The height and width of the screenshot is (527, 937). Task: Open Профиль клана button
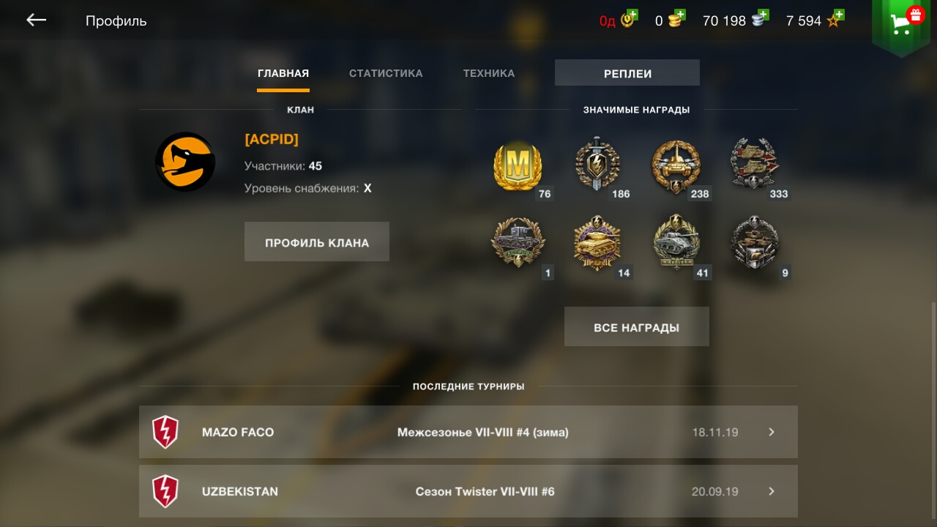tap(317, 242)
